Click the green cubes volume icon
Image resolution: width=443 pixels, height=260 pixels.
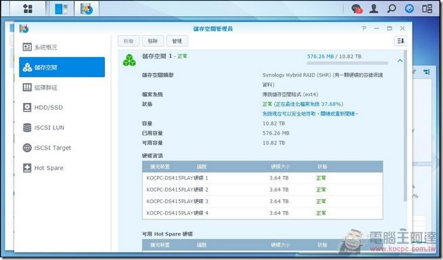click(129, 60)
